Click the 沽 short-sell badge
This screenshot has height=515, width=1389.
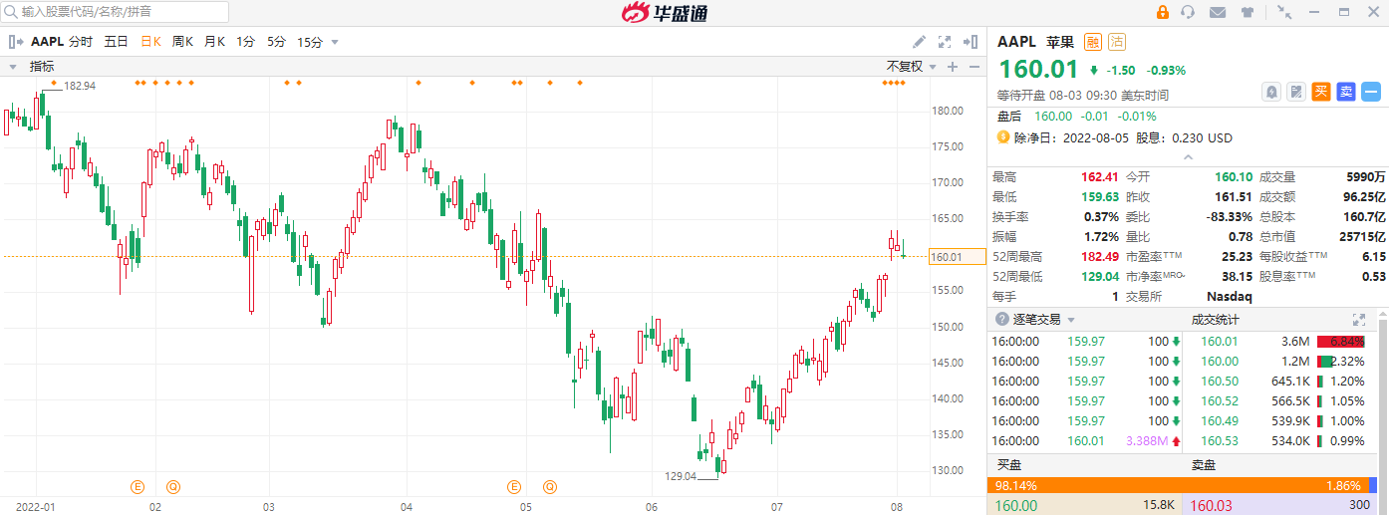pyautogui.click(x=1117, y=42)
